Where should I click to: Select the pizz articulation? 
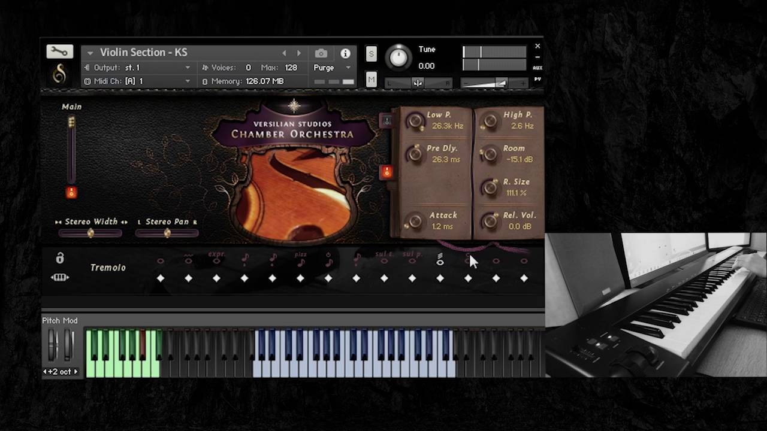(301, 259)
